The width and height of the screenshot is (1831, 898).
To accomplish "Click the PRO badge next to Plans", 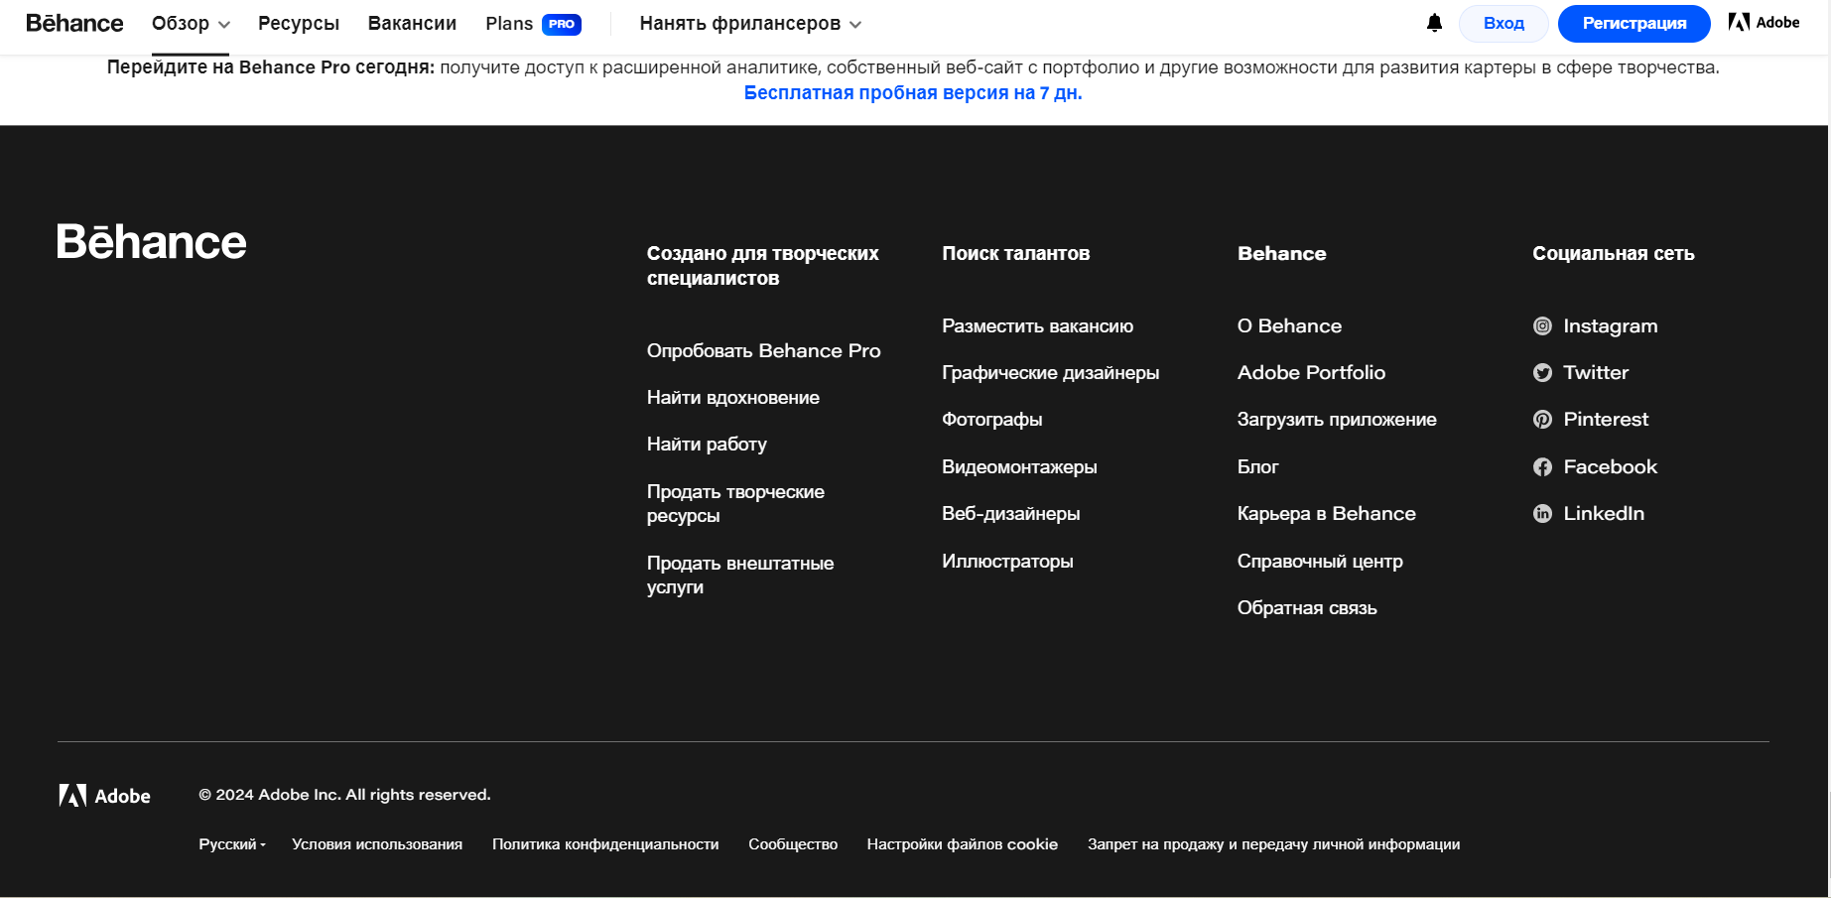I will tap(562, 23).
